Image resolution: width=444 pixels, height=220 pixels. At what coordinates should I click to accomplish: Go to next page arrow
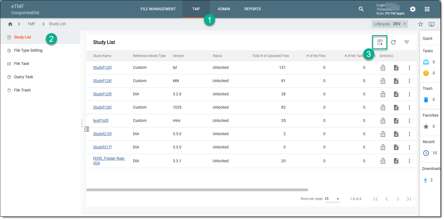(398, 199)
